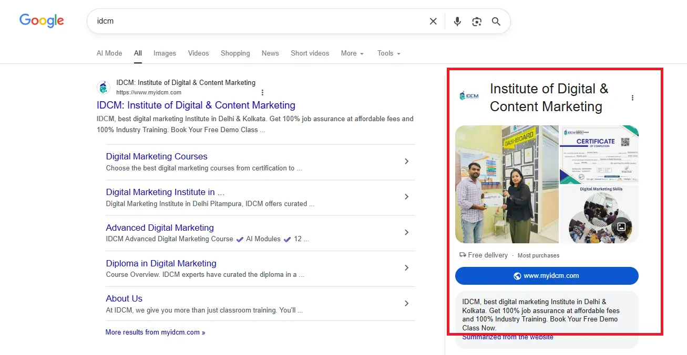Expand Digital Marketing Courses chevron
This screenshot has width=687, height=355.
click(x=406, y=162)
